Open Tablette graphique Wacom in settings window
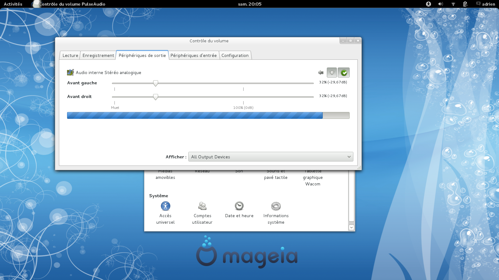Image resolution: width=499 pixels, height=280 pixels. pos(313,178)
